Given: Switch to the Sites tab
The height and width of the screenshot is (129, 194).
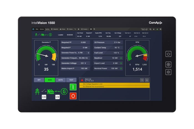Looking at the screenshot, I should [x=37, y=29].
